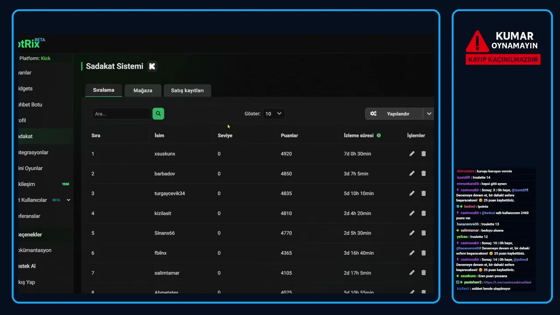Delete the fbilnx row with trash icon
The width and height of the screenshot is (560, 315).
[423, 253]
